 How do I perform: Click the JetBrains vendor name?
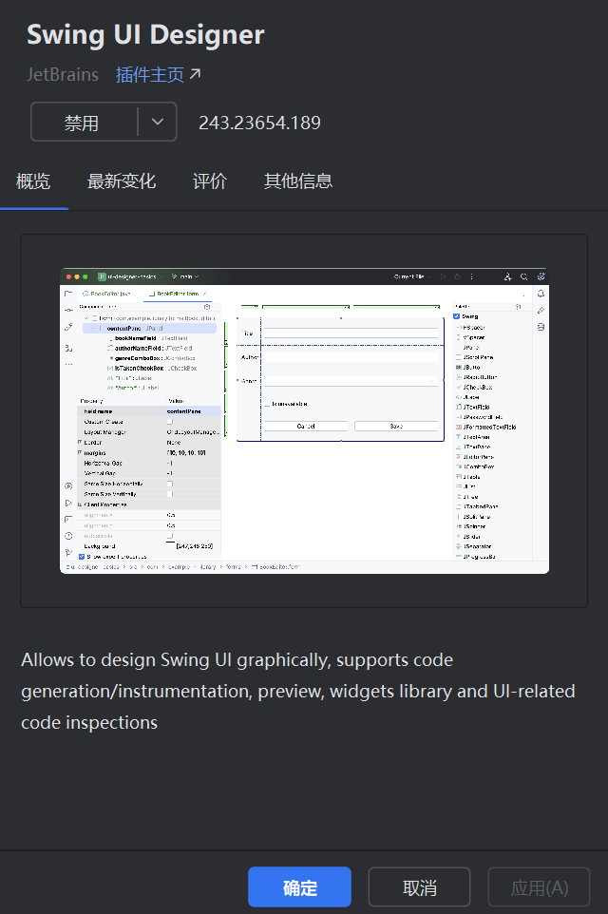63,75
